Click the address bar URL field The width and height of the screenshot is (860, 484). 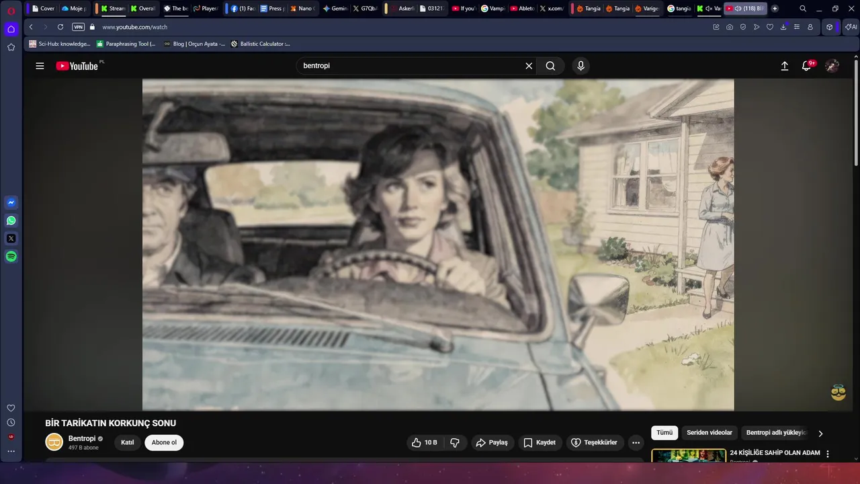403,27
